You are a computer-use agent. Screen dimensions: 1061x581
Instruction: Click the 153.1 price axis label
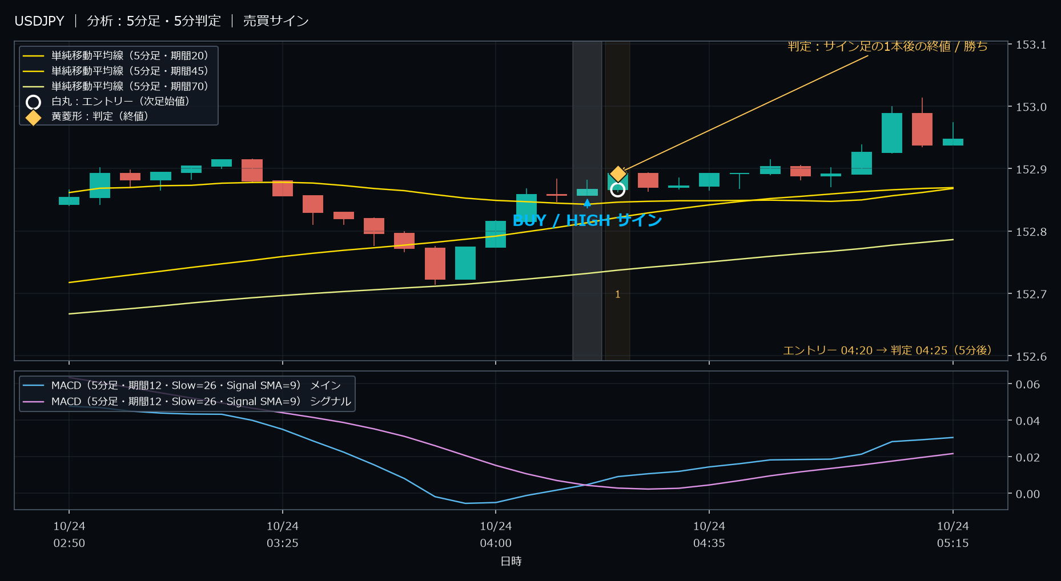click(x=1031, y=45)
